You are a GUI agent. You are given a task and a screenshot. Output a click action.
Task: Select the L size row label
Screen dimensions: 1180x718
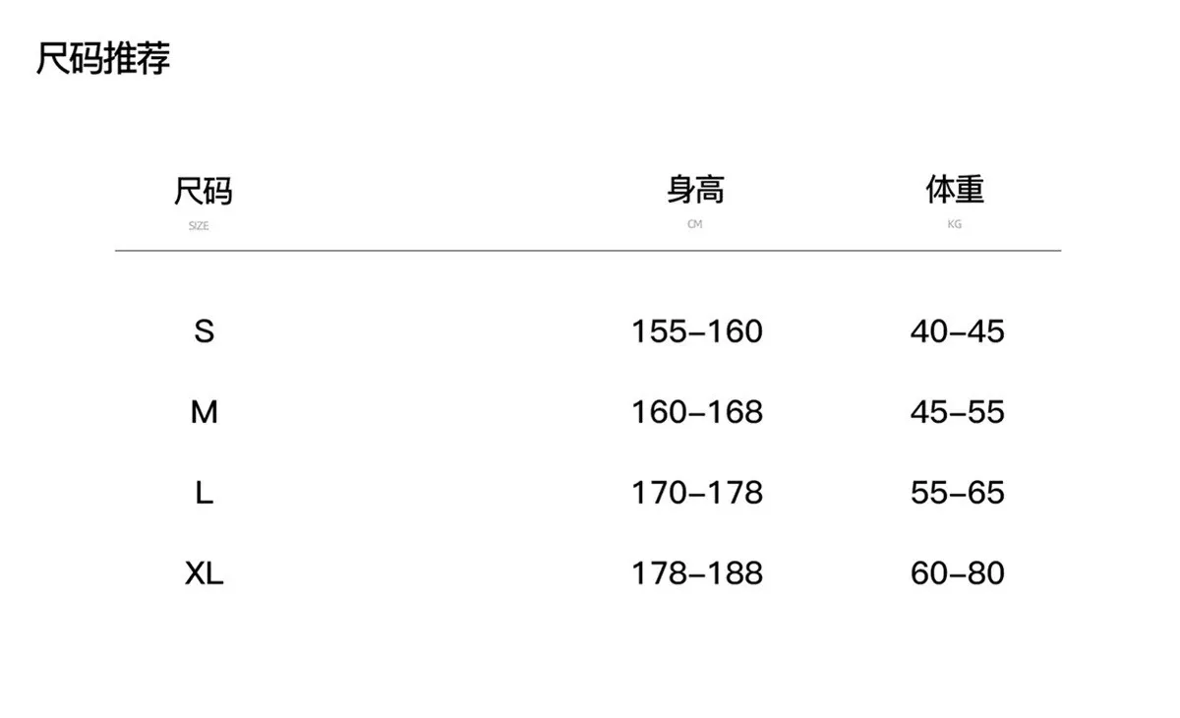coord(204,493)
